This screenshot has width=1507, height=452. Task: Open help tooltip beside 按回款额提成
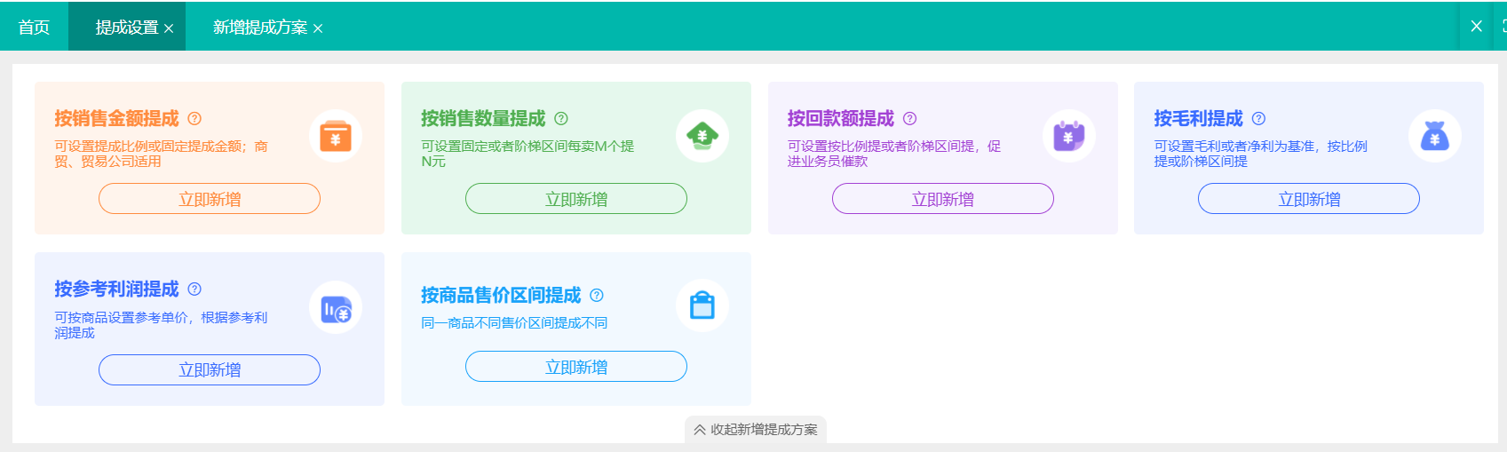(909, 118)
